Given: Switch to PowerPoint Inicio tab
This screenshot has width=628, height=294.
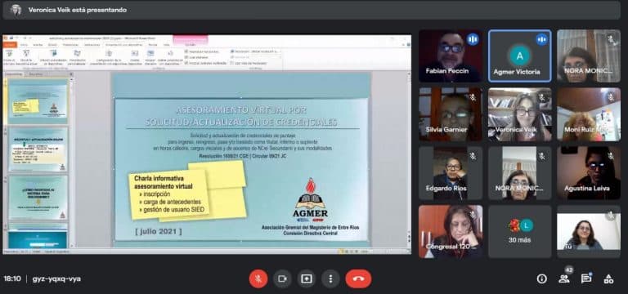Looking at the screenshot, I should [24, 45].
